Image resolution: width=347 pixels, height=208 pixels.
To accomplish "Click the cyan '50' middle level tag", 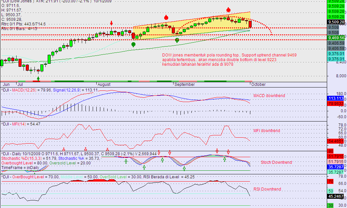I will [331, 191].
